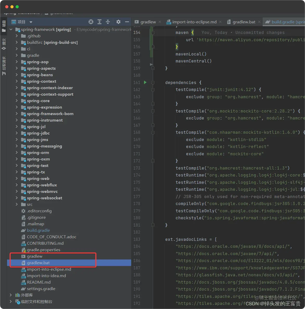The image size is (305, 309).
Task: Close the gradlew editor tab
Action: coord(160,22)
